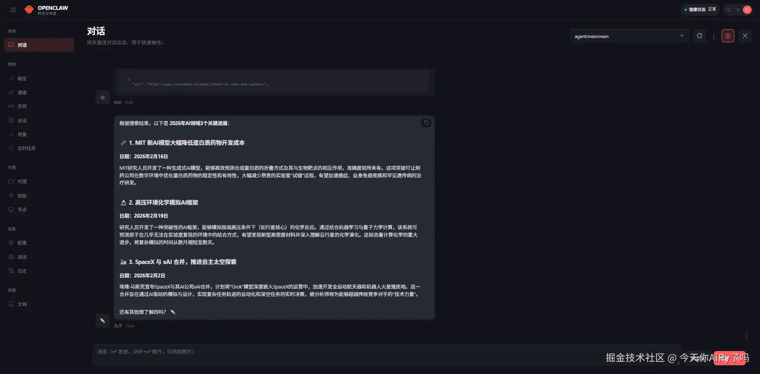Focus the 消息 message input box
The height and width of the screenshot is (374, 760).
pyautogui.click(x=386, y=355)
